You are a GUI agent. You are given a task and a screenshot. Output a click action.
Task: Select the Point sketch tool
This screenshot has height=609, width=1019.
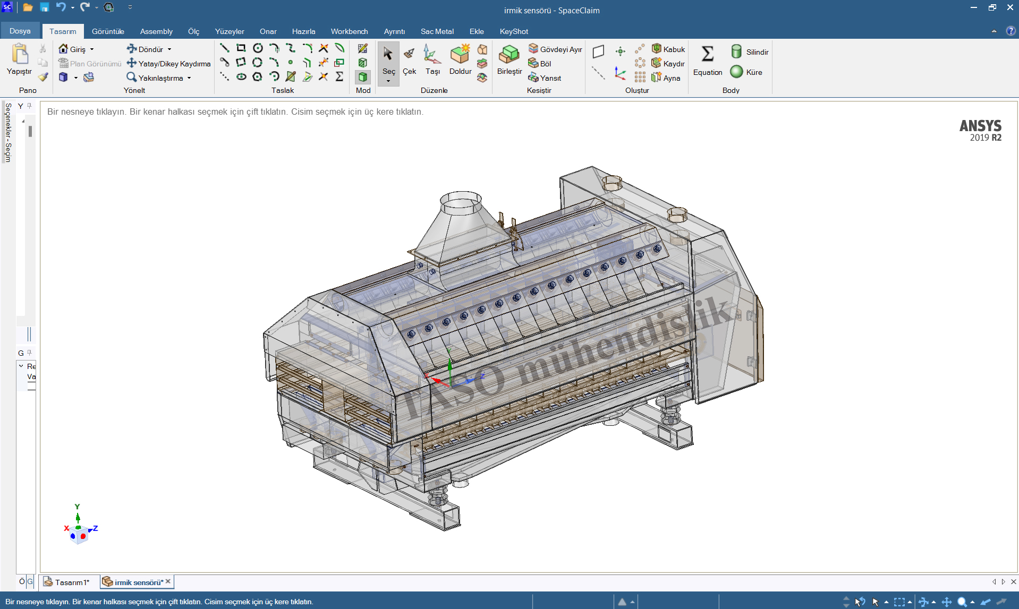(291, 63)
